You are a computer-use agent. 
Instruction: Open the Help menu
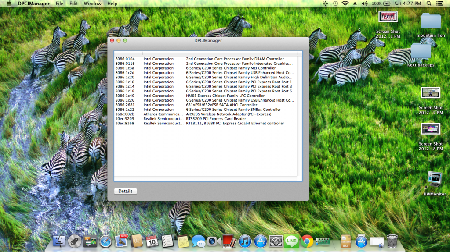coord(112,4)
